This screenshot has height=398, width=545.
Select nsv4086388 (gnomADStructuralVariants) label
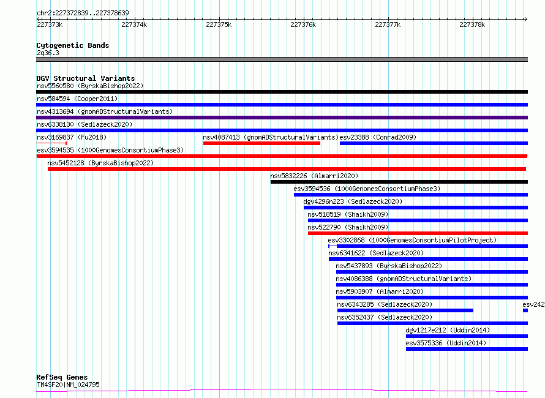pos(404,279)
